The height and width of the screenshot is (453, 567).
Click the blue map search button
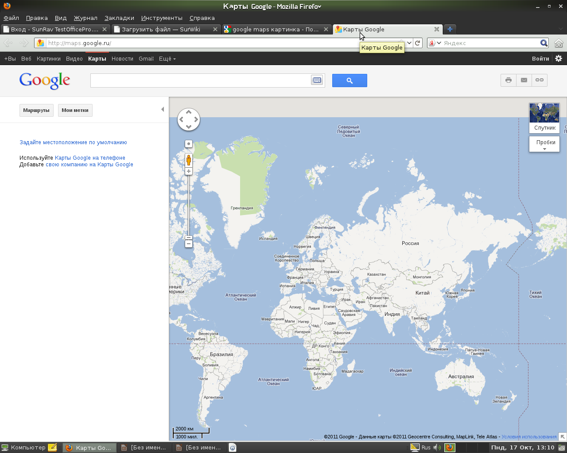click(x=350, y=81)
